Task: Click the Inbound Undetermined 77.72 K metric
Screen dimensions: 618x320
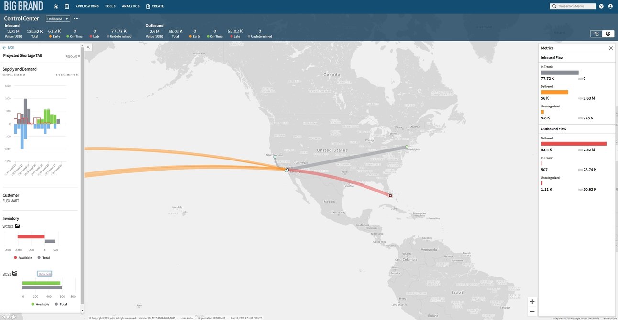Action: [119, 33]
